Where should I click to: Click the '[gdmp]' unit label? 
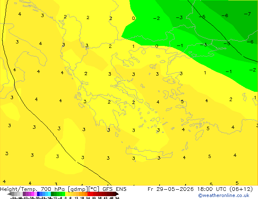[77, 189]
